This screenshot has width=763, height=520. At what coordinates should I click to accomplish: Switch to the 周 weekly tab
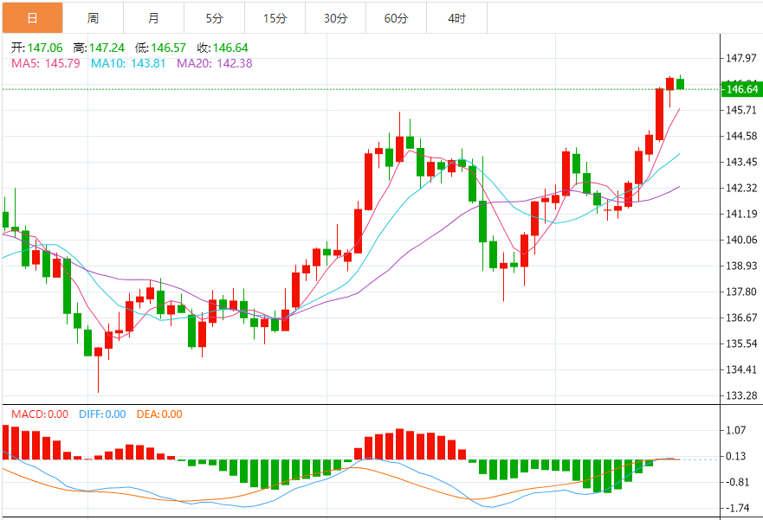[x=93, y=18]
